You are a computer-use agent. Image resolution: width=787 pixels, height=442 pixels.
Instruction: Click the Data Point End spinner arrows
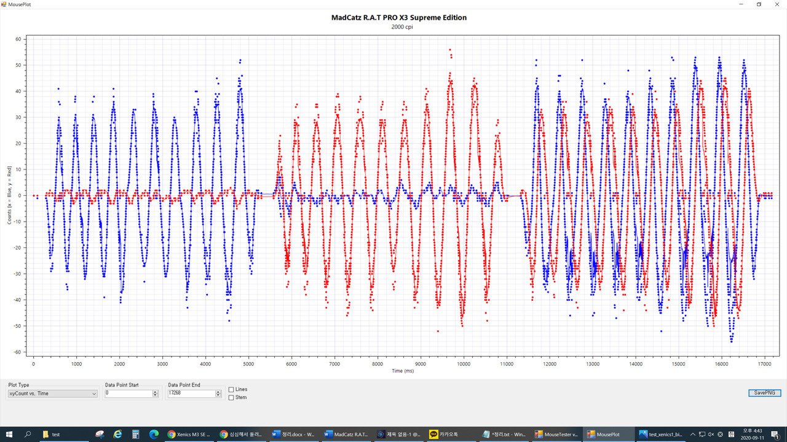pos(218,394)
